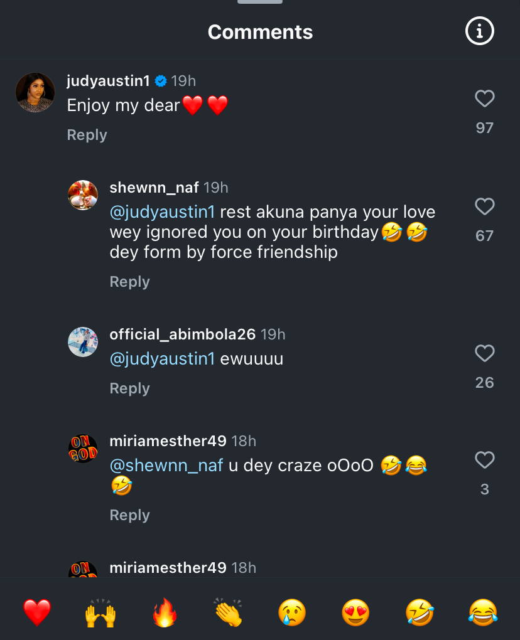Tap the drag handle at top of Comments

tap(260, 2)
